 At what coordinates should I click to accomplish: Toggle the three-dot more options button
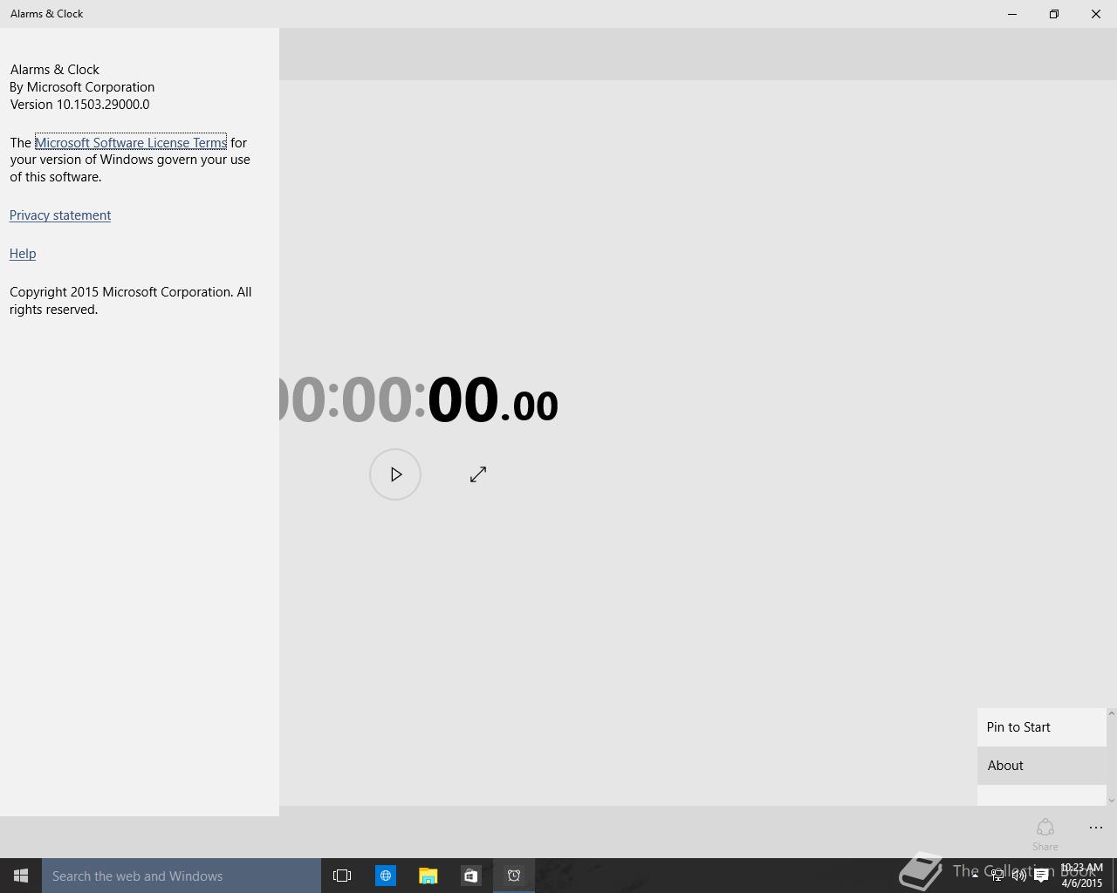click(x=1096, y=828)
